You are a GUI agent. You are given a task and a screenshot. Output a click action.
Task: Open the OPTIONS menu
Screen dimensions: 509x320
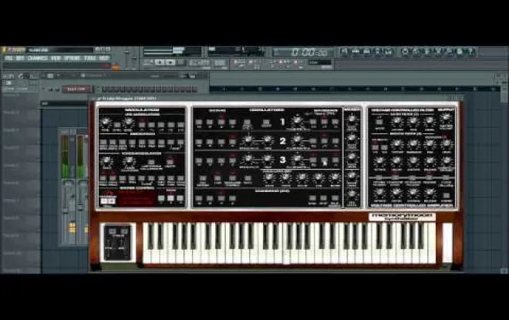click(72, 59)
